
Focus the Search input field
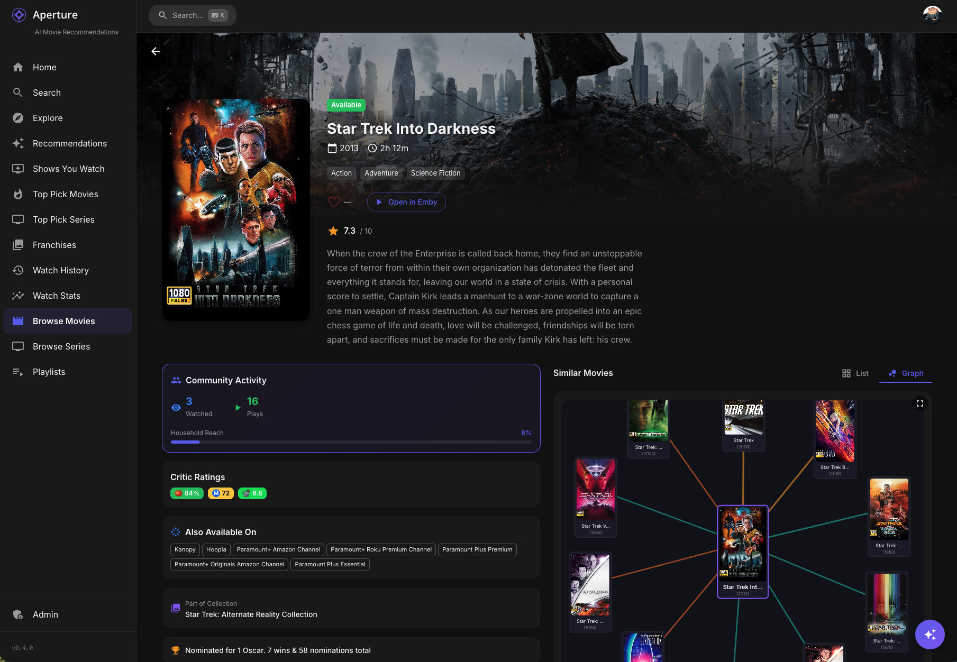(x=193, y=15)
